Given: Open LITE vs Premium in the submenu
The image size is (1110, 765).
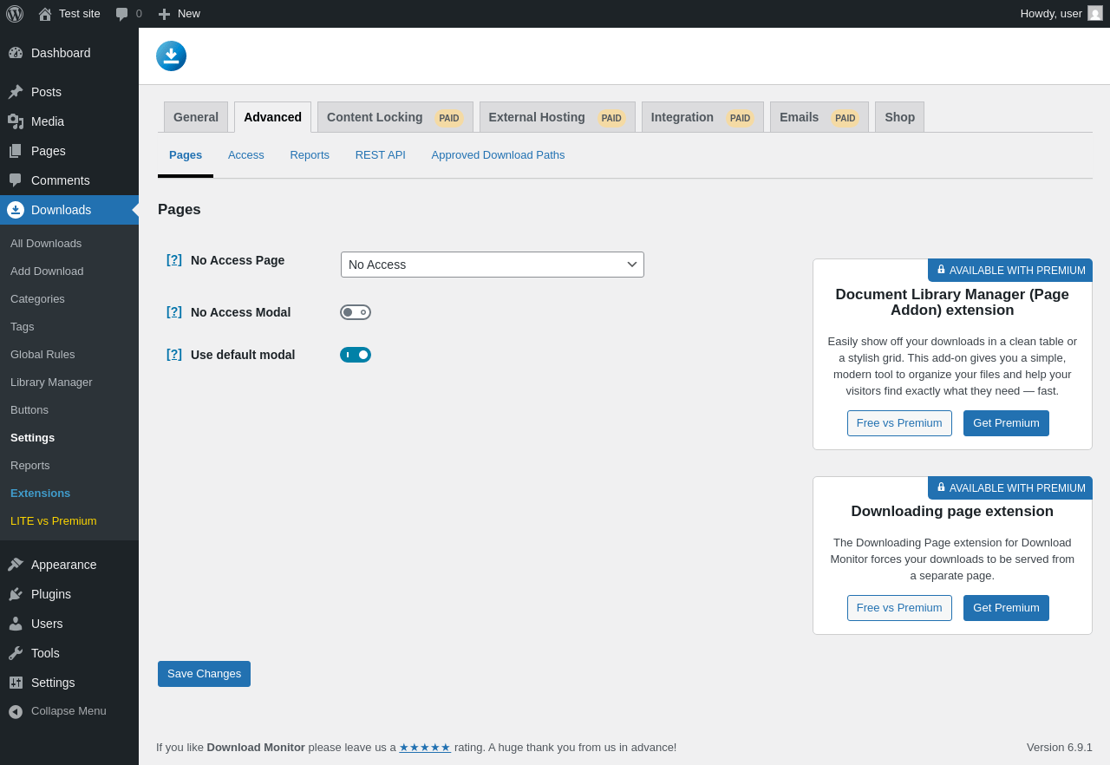Looking at the screenshot, I should 54,521.
